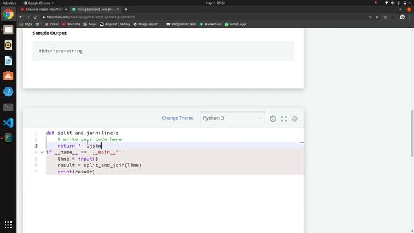The image size is (414, 233).
Task: Click the address bar URL
Action: 91,17
